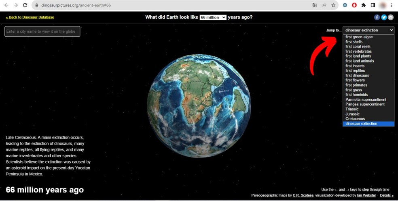The image size is (398, 201).
Task: Select 'first vertebrates' option
Action: coord(368,51)
